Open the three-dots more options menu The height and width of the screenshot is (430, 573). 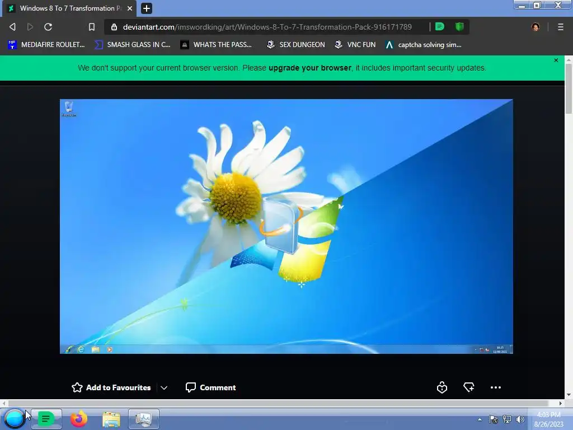(x=496, y=387)
